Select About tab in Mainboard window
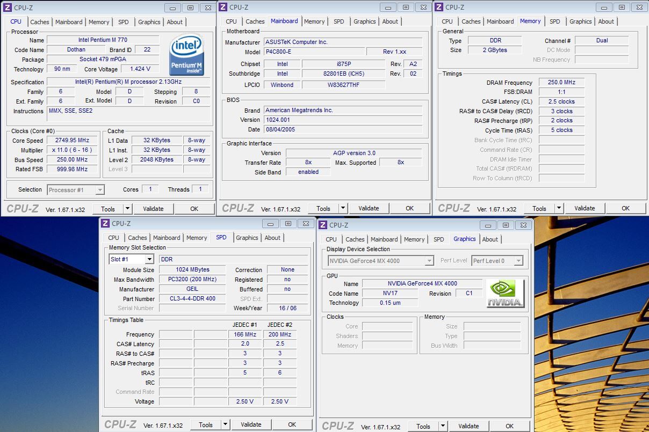 pyautogui.click(x=391, y=21)
